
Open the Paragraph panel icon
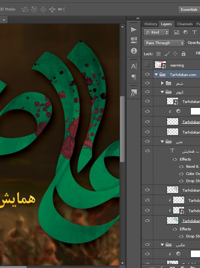[x=134, y=77]
